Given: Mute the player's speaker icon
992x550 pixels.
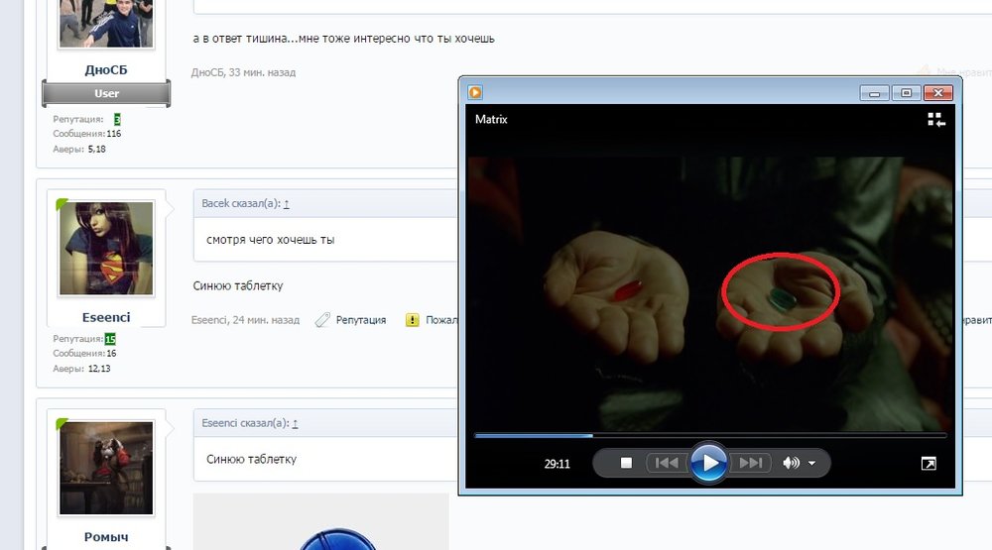Looking at the screenshot, I should click(x=791, y=463).
